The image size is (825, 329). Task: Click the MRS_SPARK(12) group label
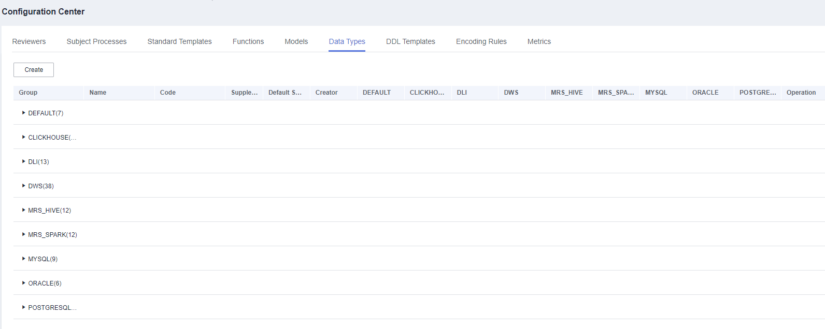(52, 235)
